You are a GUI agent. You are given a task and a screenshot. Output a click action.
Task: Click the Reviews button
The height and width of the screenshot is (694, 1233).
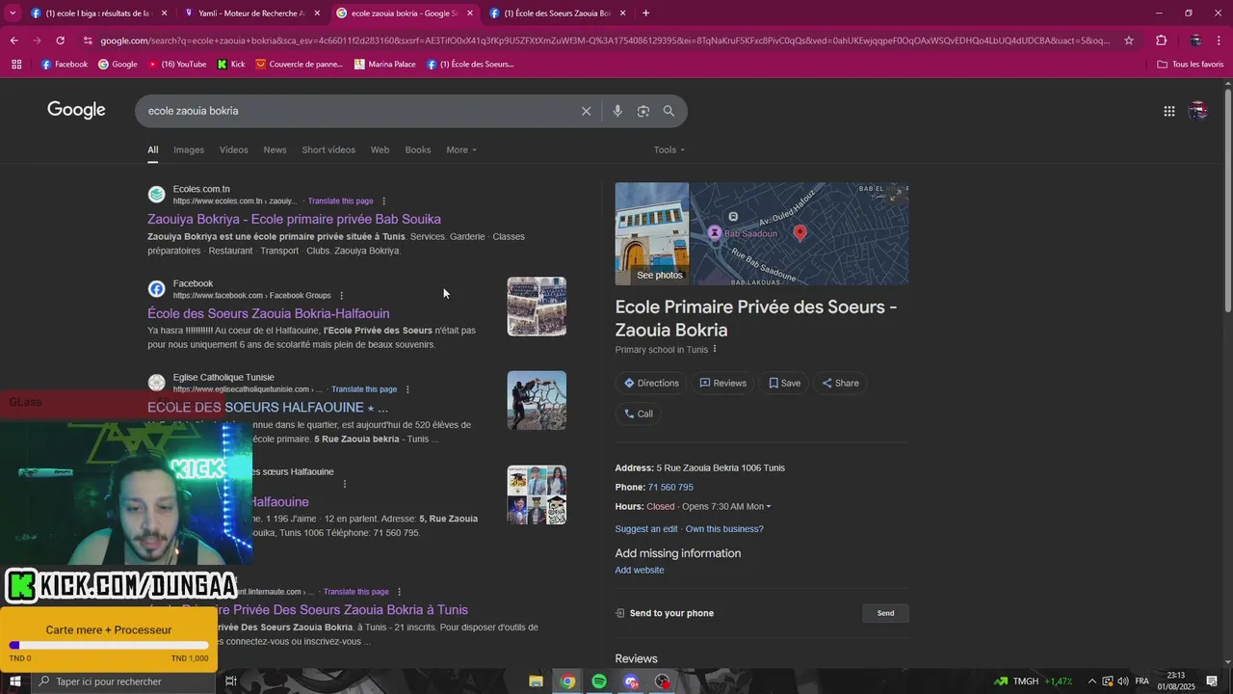coord(722,383)
